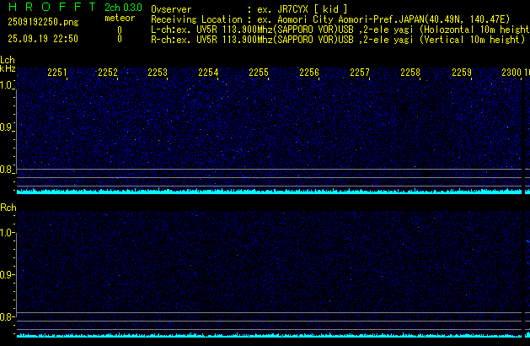Click the 2257 time marker
The image size is (530, 346).
pos(360,73)
